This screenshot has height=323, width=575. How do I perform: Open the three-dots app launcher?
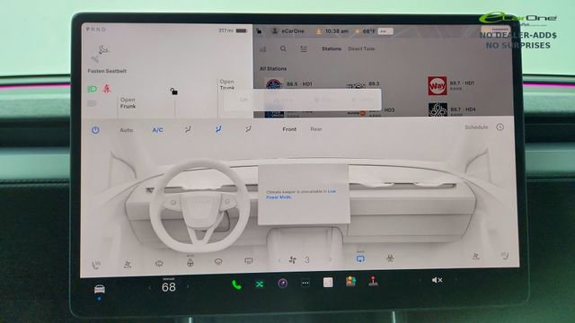click(305, 283)
